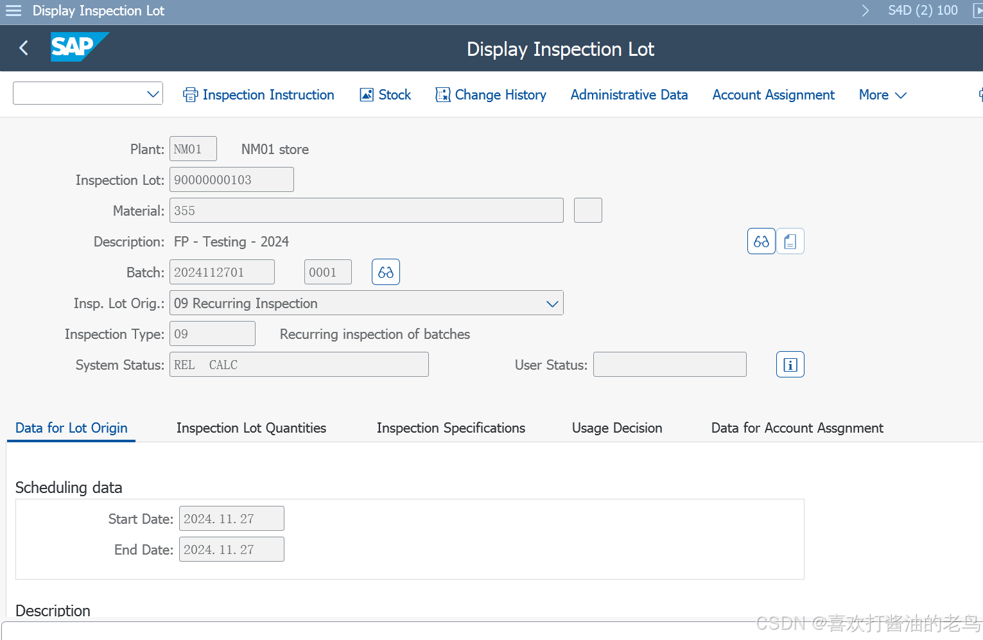Click text 'Recurring inspection of batches'
Image resolution: width=983 pixels, height=640 pixels.
coord(375,334)
